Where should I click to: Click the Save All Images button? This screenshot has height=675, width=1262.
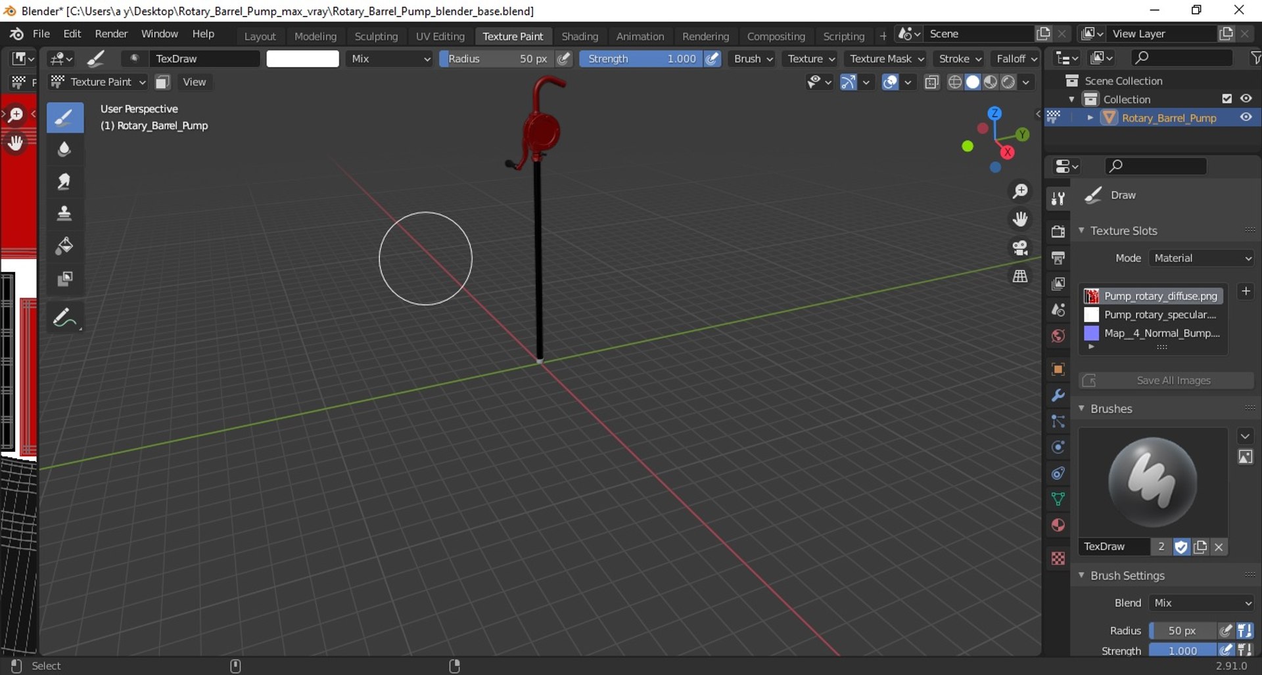pyautogui.click(x=1166, y=380)
